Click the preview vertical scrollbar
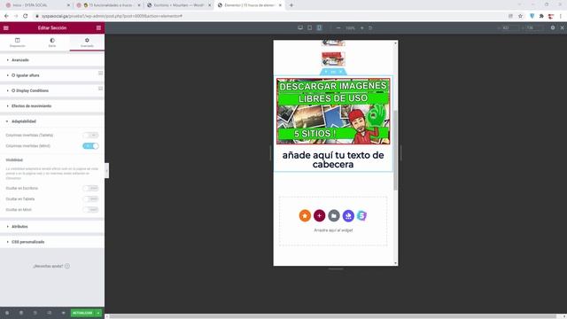The width and height of the screenshot is (567, 319). pyautogui.click(x=395, y=150)
